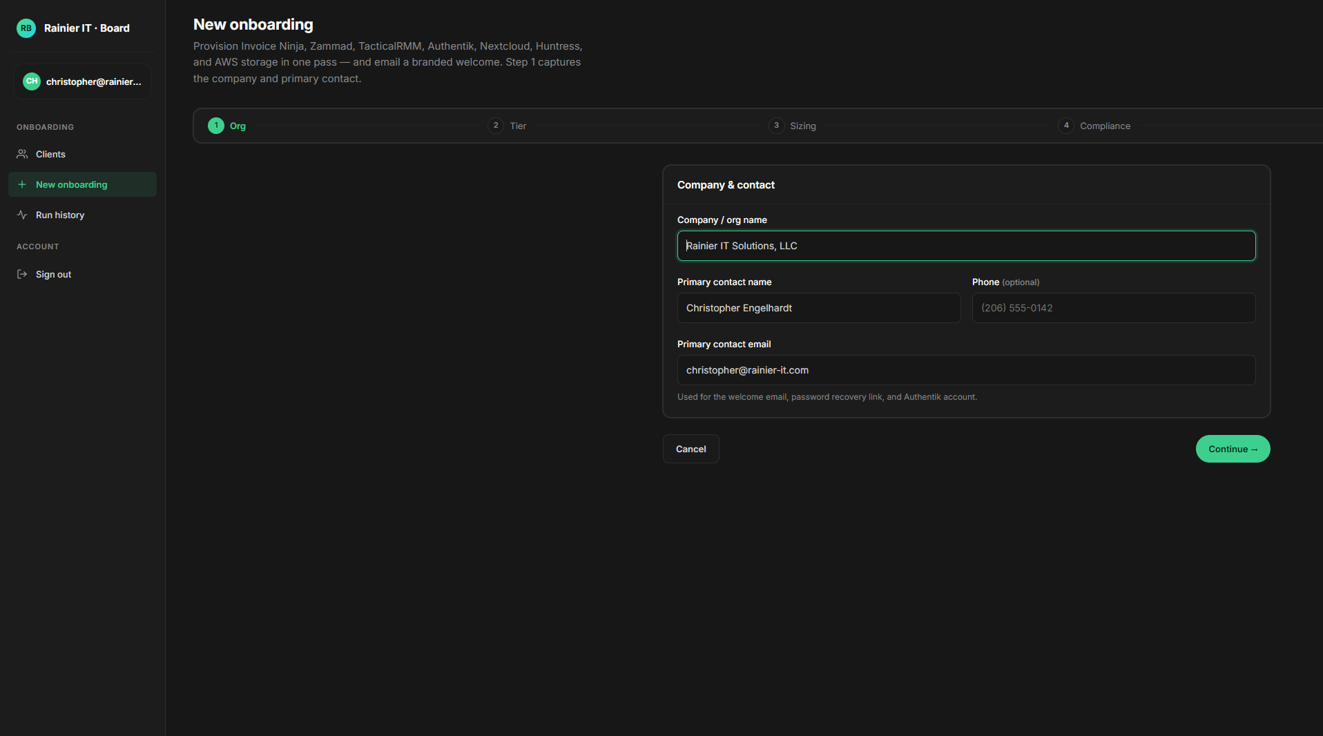Screen dimensions: 1323x736
Task: Click the CH user avatar
Action: (x=32, y=81)
